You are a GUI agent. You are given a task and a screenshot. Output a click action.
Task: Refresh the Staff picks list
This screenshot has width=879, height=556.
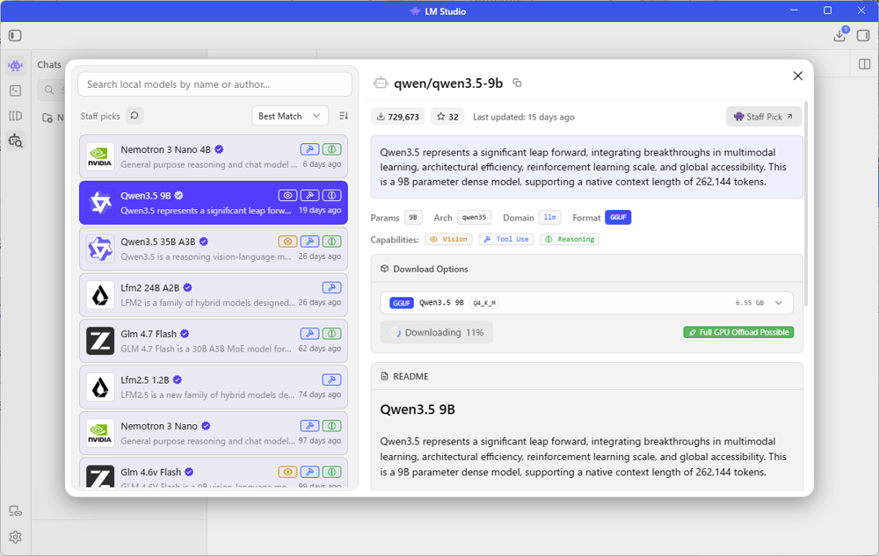coord(134,116)
